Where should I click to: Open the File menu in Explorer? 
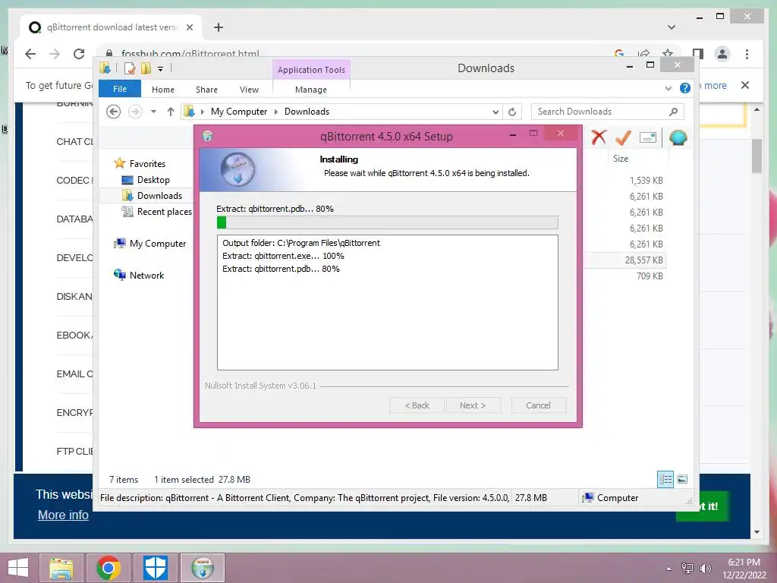(120, 89)
